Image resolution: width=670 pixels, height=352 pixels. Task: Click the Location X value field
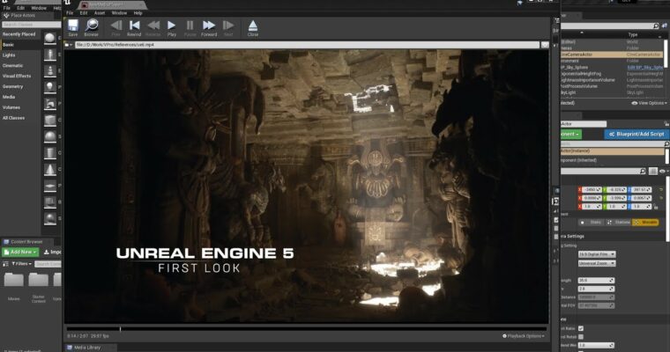590,190
